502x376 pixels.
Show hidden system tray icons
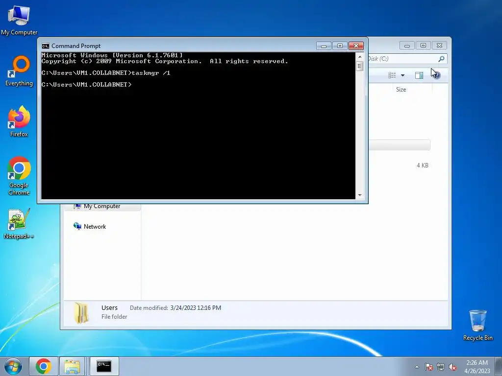pyautogui.click(x=417, y=367)
